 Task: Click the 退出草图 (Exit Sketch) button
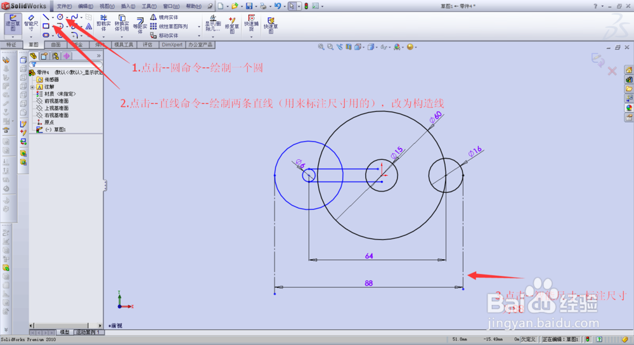(13, 23)
